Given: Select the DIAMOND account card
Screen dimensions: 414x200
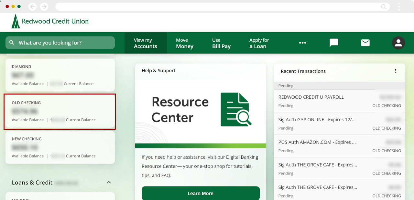Looking at the screenshot, I should tap(60, 75).
